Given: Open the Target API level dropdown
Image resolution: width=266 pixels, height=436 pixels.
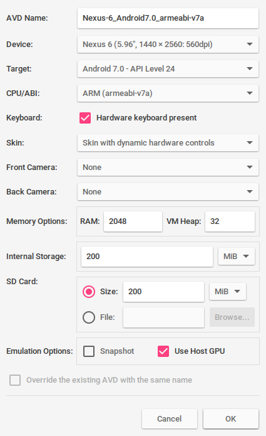Looking at the screenshot, I should coord(168,68).
